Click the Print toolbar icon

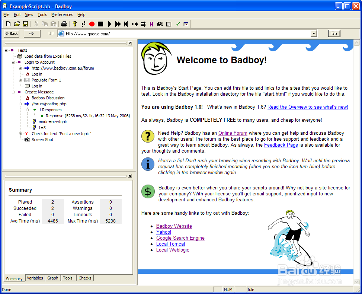coord(64,24)
